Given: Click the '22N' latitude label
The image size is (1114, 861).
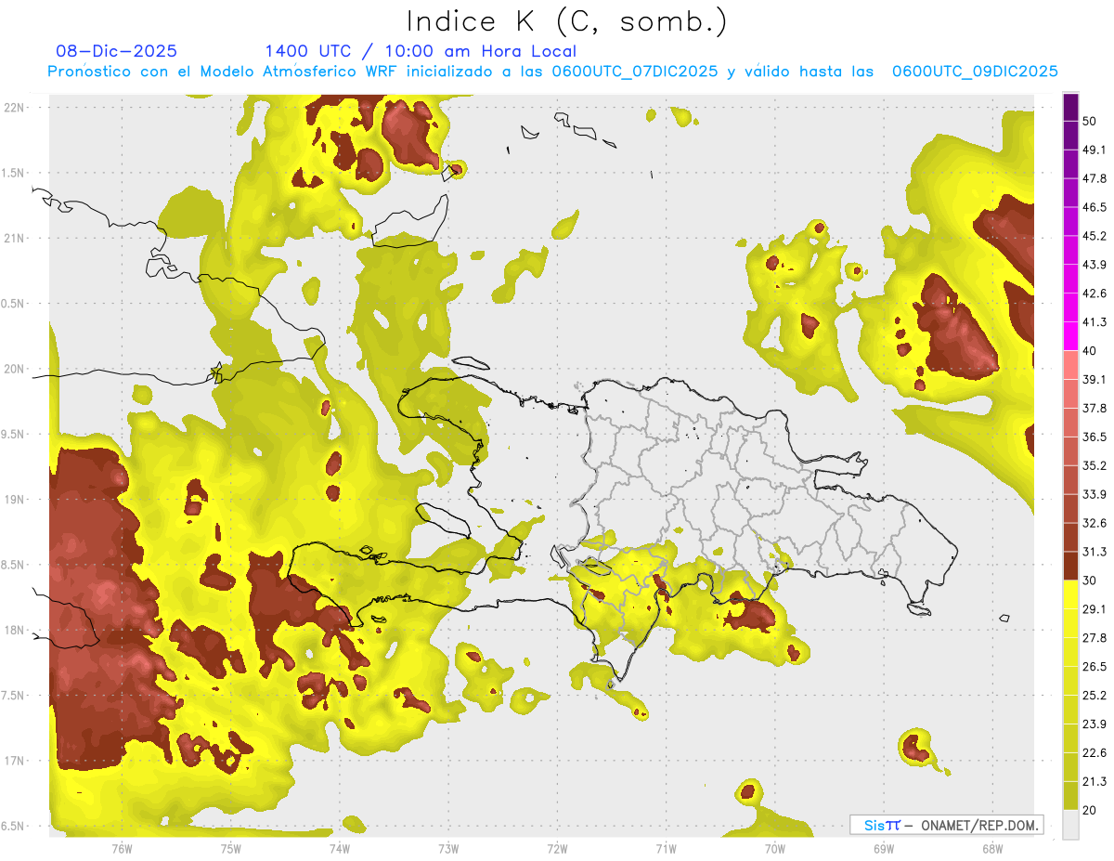Looking at the screenshot, I should point(15,107).
